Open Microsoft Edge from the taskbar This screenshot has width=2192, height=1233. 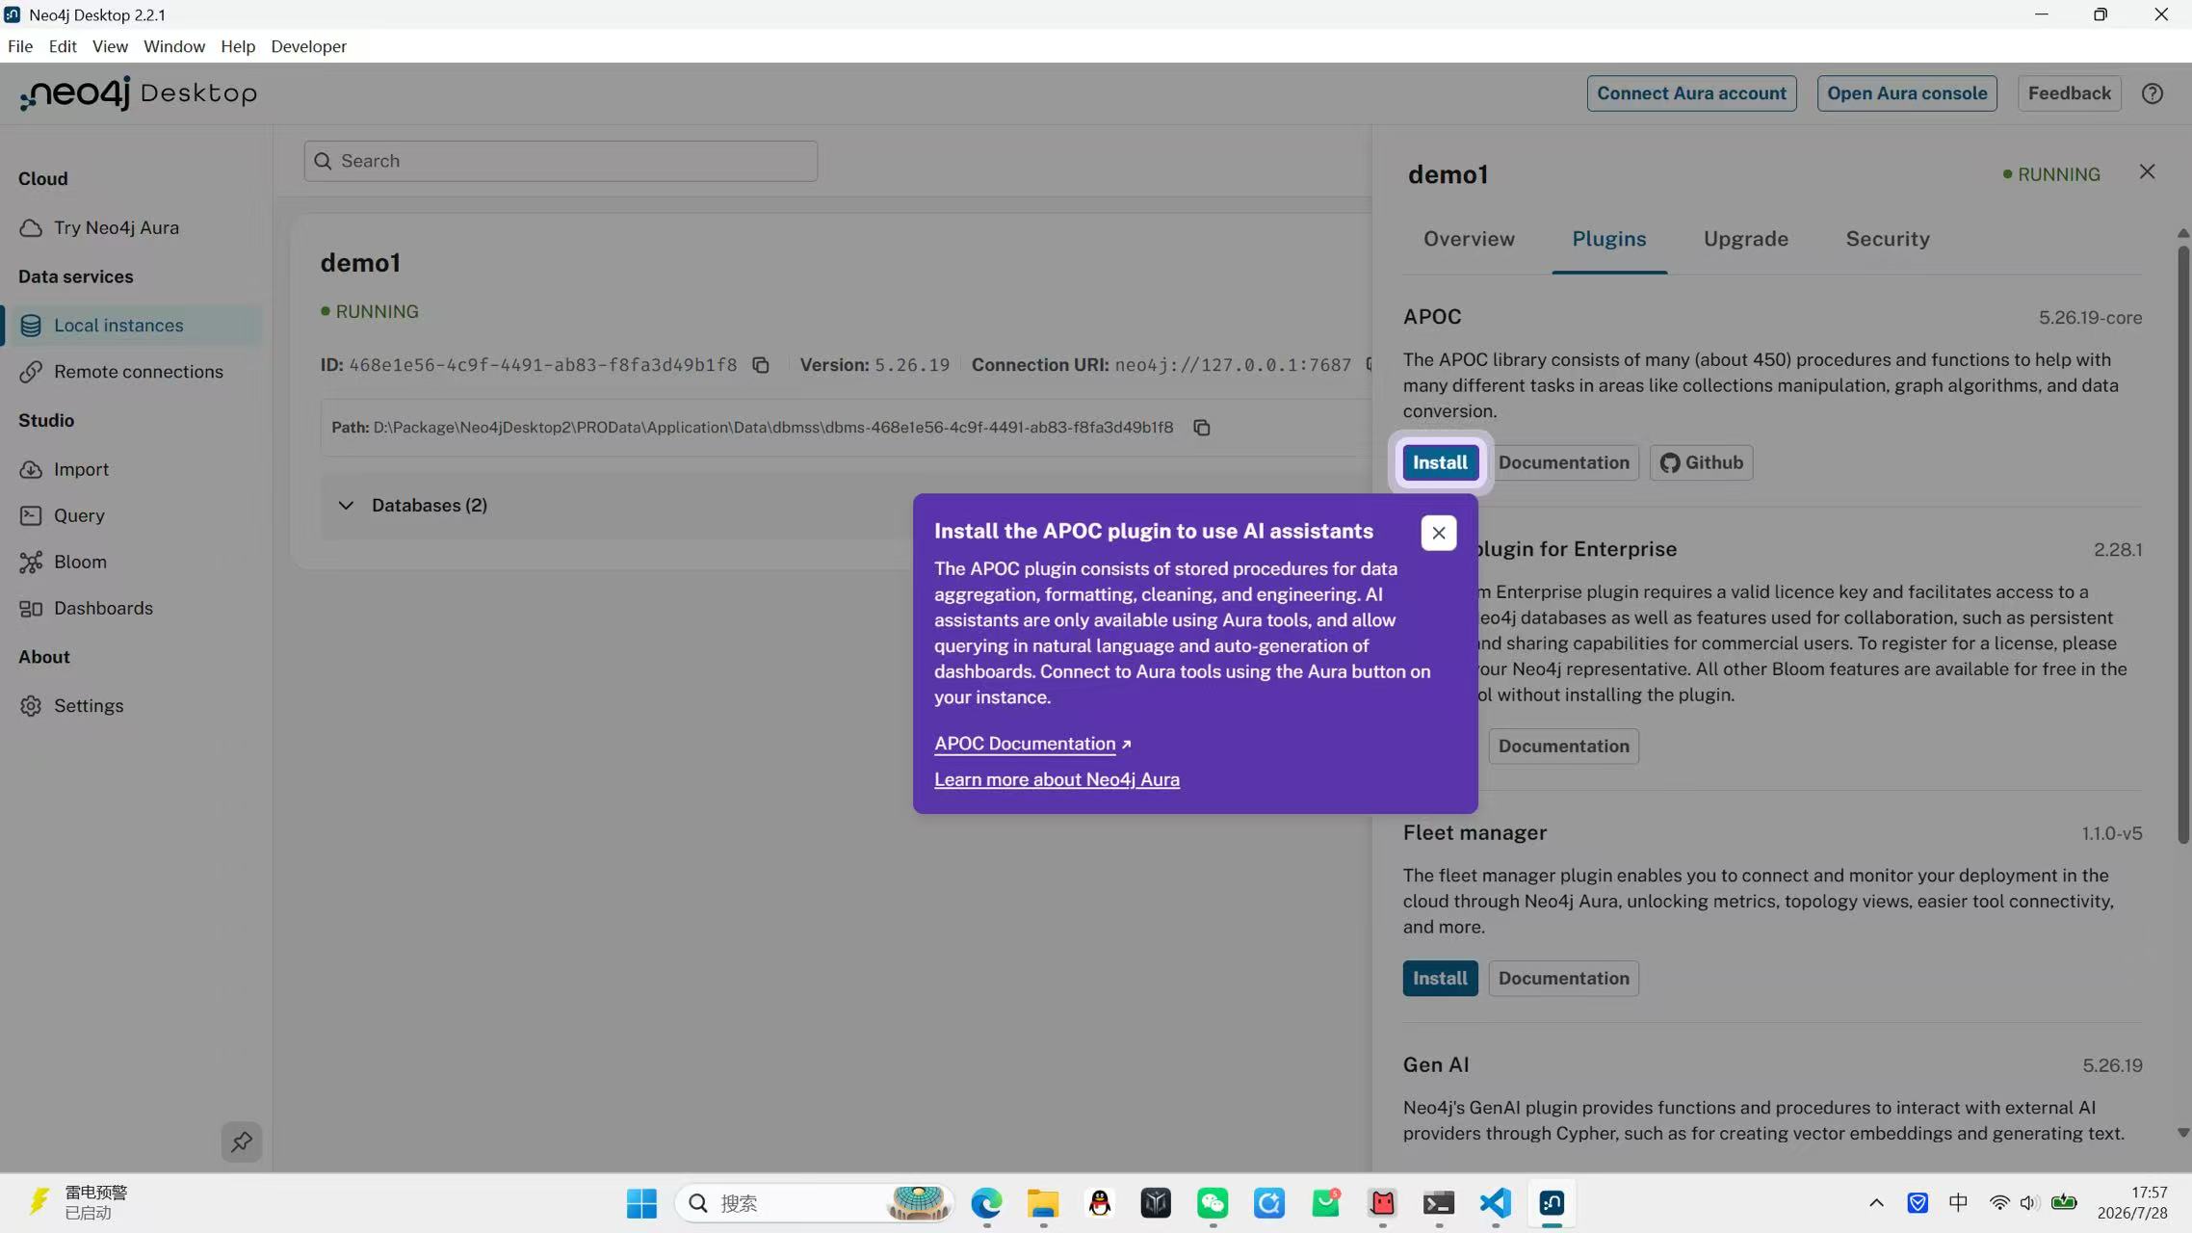click(x=986, y=1203)
